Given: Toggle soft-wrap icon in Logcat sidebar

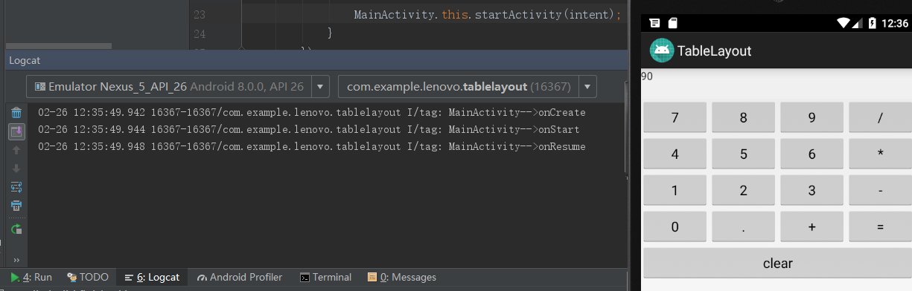Looking at the screenshot, I should tap(16, 187).
